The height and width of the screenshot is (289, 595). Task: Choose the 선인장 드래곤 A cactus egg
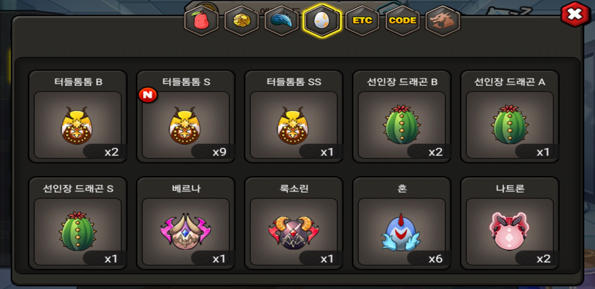tap(510, 116)
